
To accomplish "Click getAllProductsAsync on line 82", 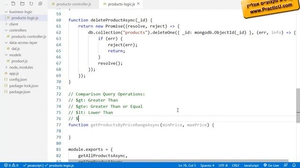I will coord(102,156).
